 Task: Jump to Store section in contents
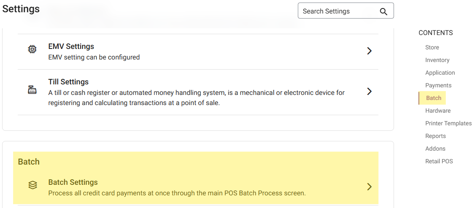[x=432, y=47]
